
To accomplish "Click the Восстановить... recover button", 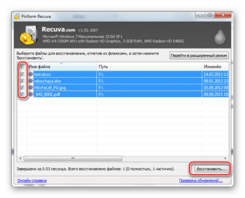I will tap(212, 169).
